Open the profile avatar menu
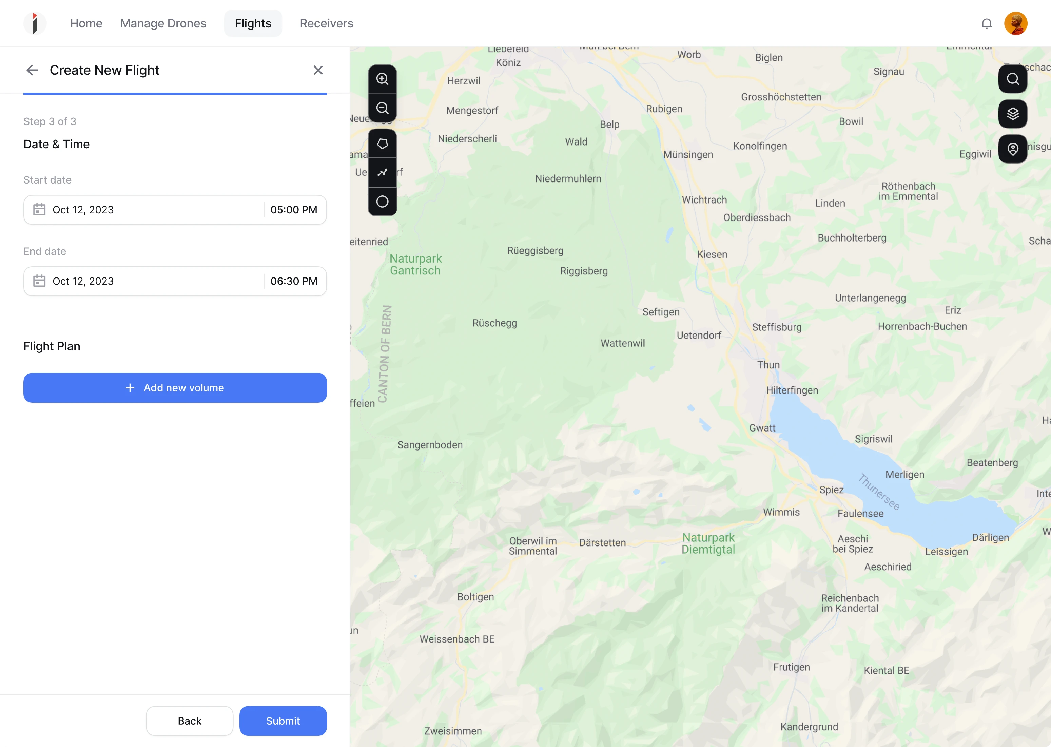This screenshot has width=1051, height=747. 1016,23
